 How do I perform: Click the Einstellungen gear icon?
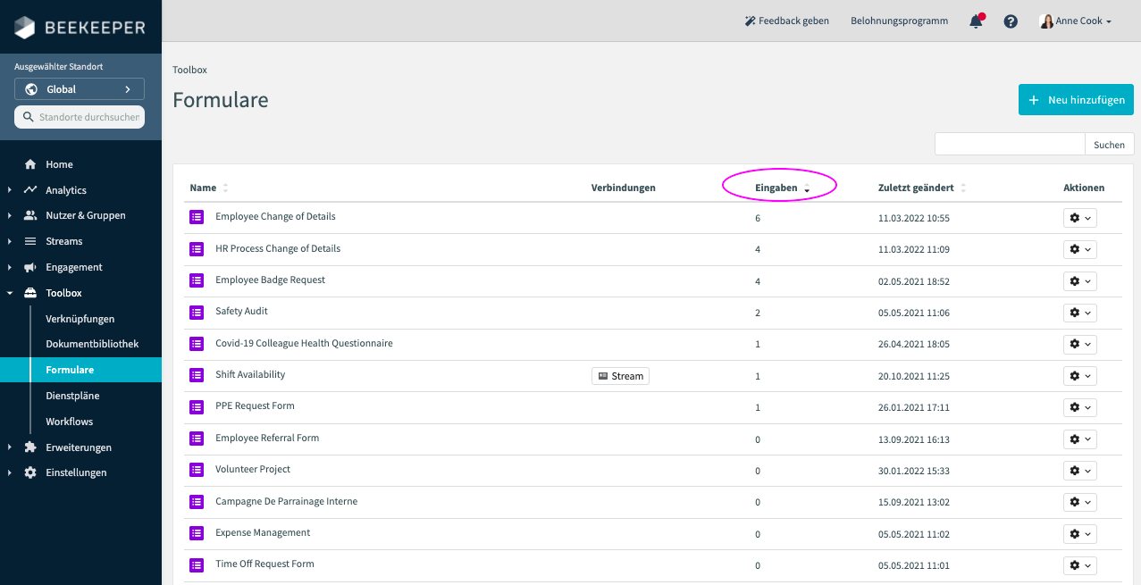tap(30, 472)
